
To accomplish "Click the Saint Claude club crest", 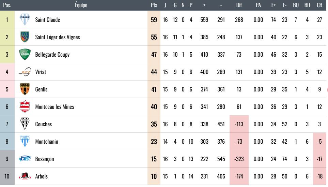I will point(25,19).
